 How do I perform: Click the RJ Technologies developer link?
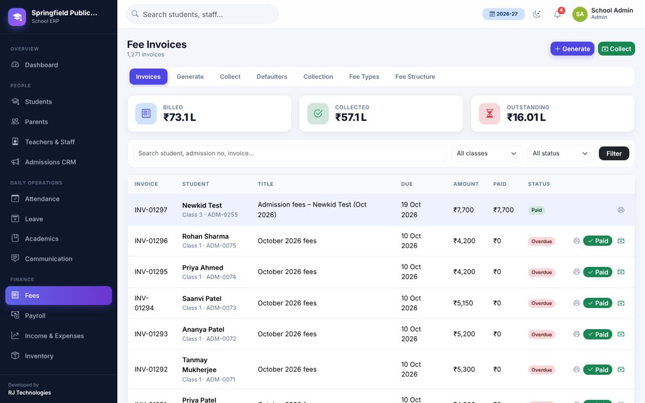tap(30, 392)
